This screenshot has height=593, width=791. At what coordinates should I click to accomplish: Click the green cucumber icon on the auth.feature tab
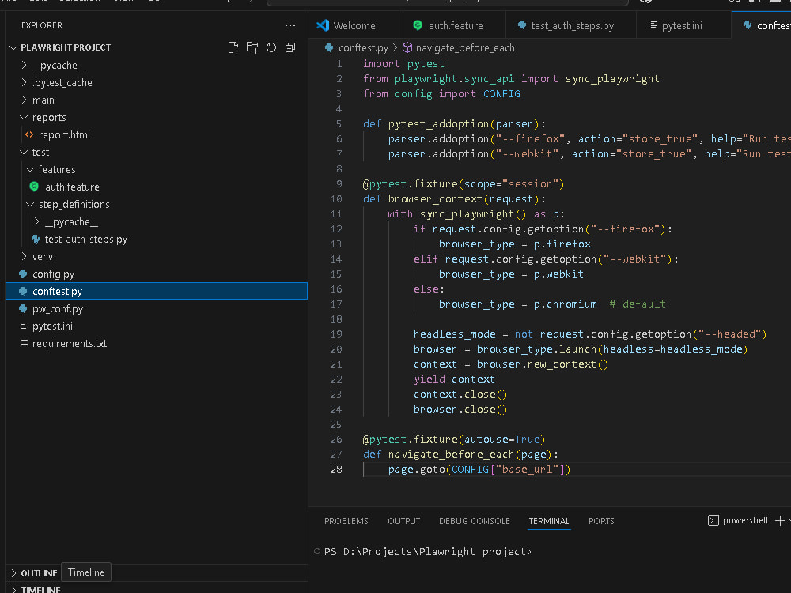[x=418, y=25]
